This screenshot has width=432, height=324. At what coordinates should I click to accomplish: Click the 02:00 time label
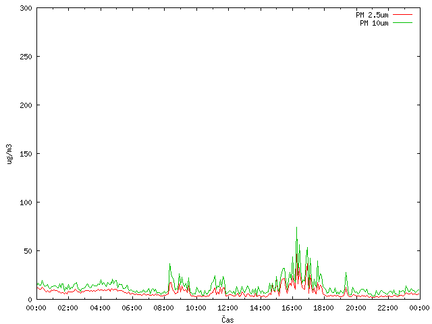[x=67, y=308]
